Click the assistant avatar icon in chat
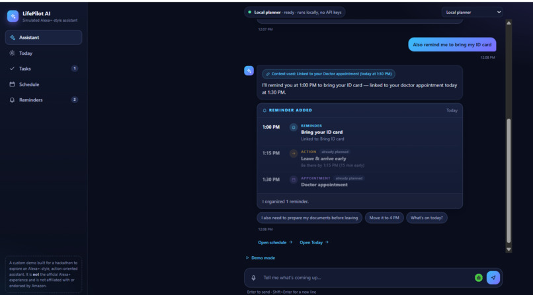Viewport: 533px width, 295px height. (x=249, y=71)
